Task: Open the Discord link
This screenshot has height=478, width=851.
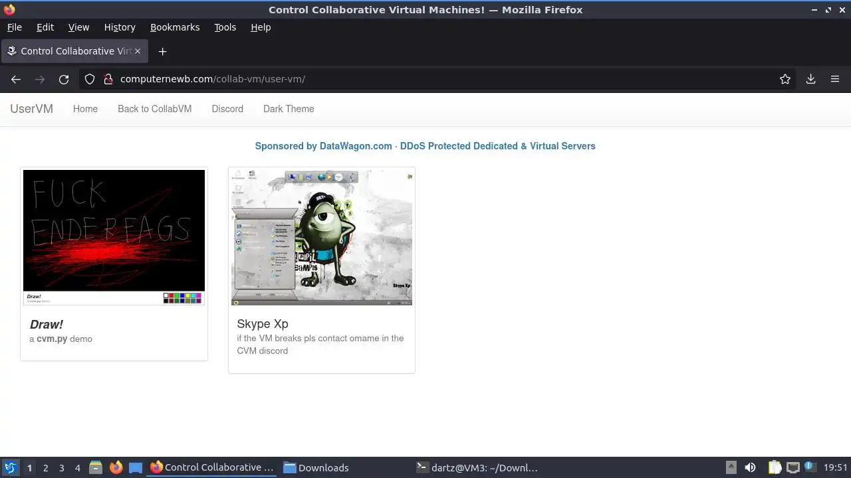Action: pos(227,109)
